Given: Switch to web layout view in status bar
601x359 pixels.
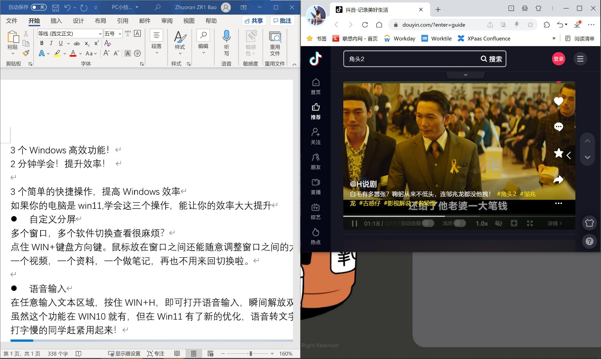Looking at the screenshot, I should (210, 353).
